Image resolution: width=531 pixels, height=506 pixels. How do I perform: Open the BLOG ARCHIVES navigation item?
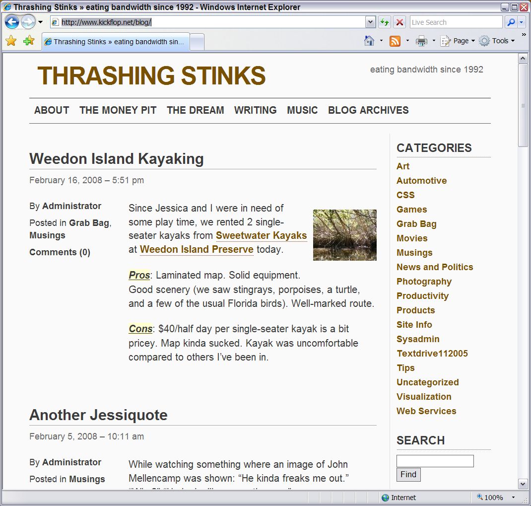click(x=368, y=110)
